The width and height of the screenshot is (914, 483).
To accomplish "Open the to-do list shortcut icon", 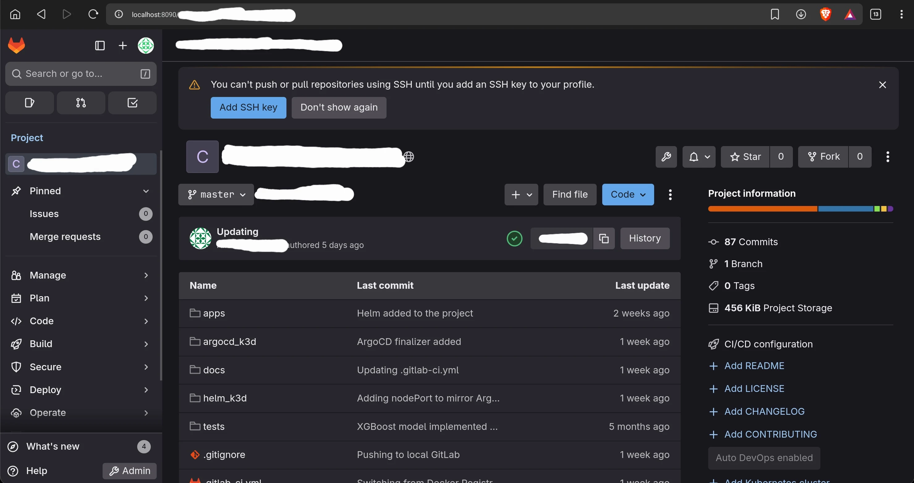I will tap(132, 103).
